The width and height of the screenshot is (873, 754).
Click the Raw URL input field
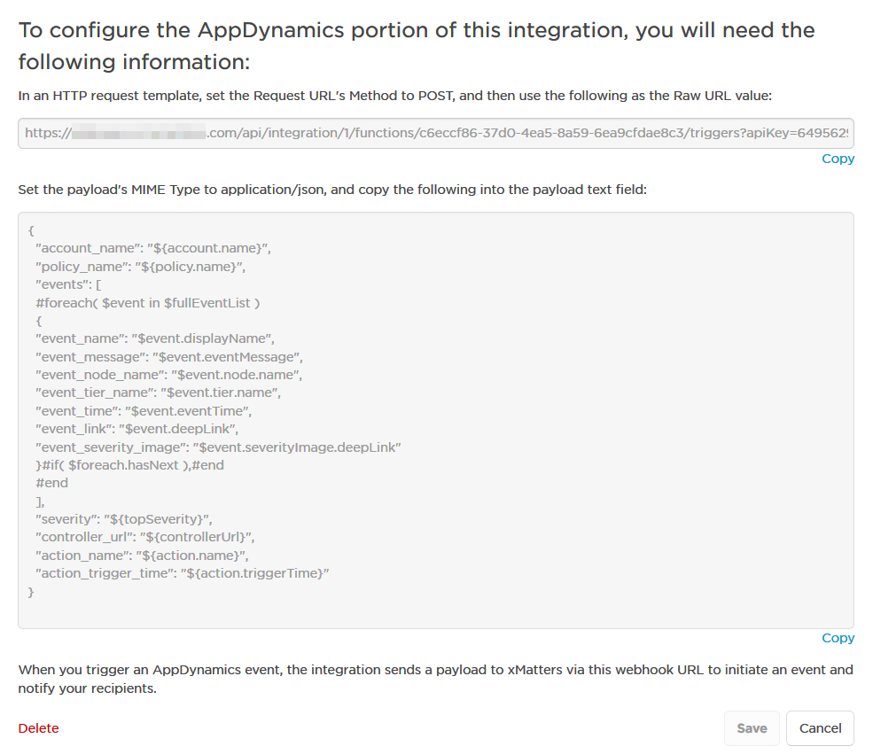[x=436, y=133]
